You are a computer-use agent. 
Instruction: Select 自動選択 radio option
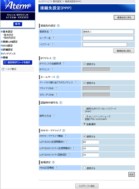pos(85,124)
